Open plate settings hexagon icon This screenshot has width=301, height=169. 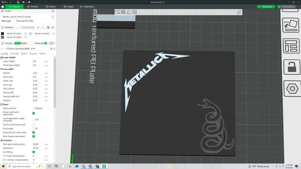(x=292, y=89)
